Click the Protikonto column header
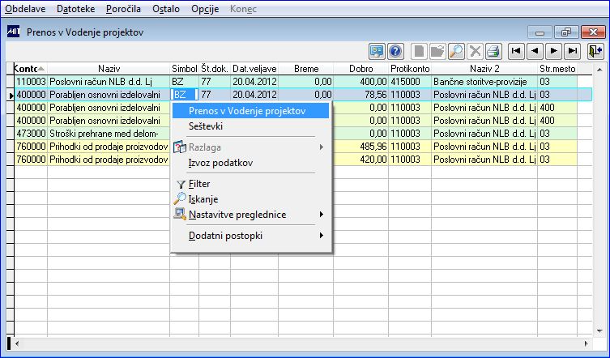 [410, 69]
